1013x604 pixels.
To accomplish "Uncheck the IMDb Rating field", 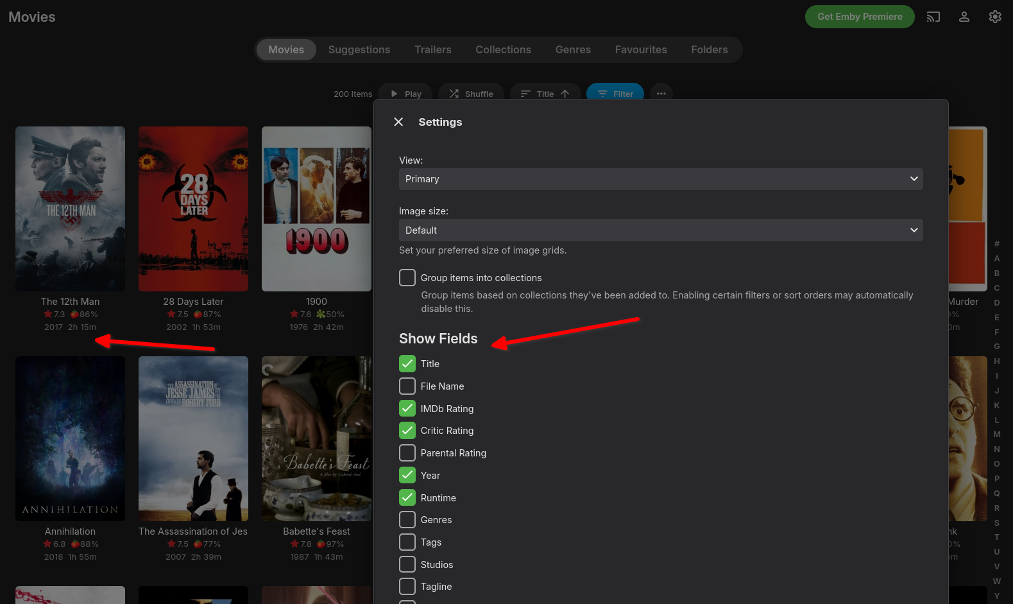I will [x=407, y=408].
